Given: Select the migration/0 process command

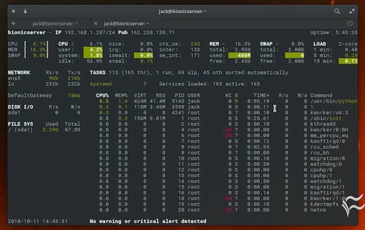Looking at the screenshot, I should 327,159.
